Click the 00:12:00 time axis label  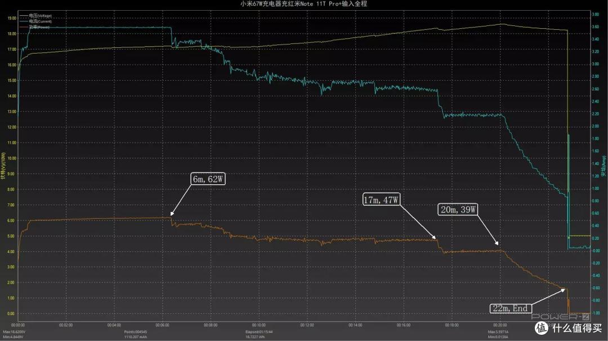tap(307, 325)
